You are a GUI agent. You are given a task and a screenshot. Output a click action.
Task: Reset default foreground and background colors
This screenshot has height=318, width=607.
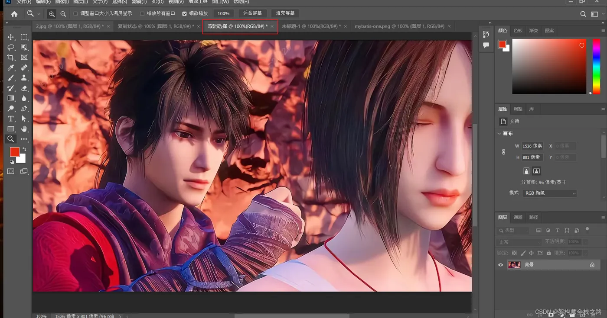tap(12, 162)
